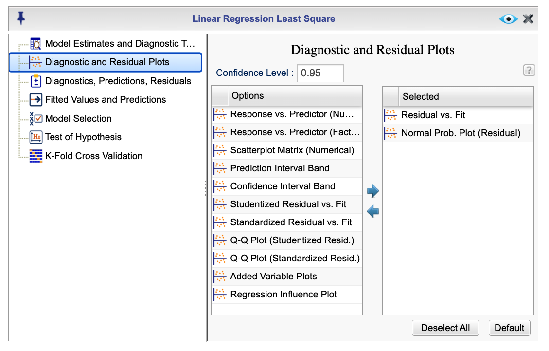Open Model Estimates and Diagnostic T… item
Screen dimensions: 549x351
[120, 43]
